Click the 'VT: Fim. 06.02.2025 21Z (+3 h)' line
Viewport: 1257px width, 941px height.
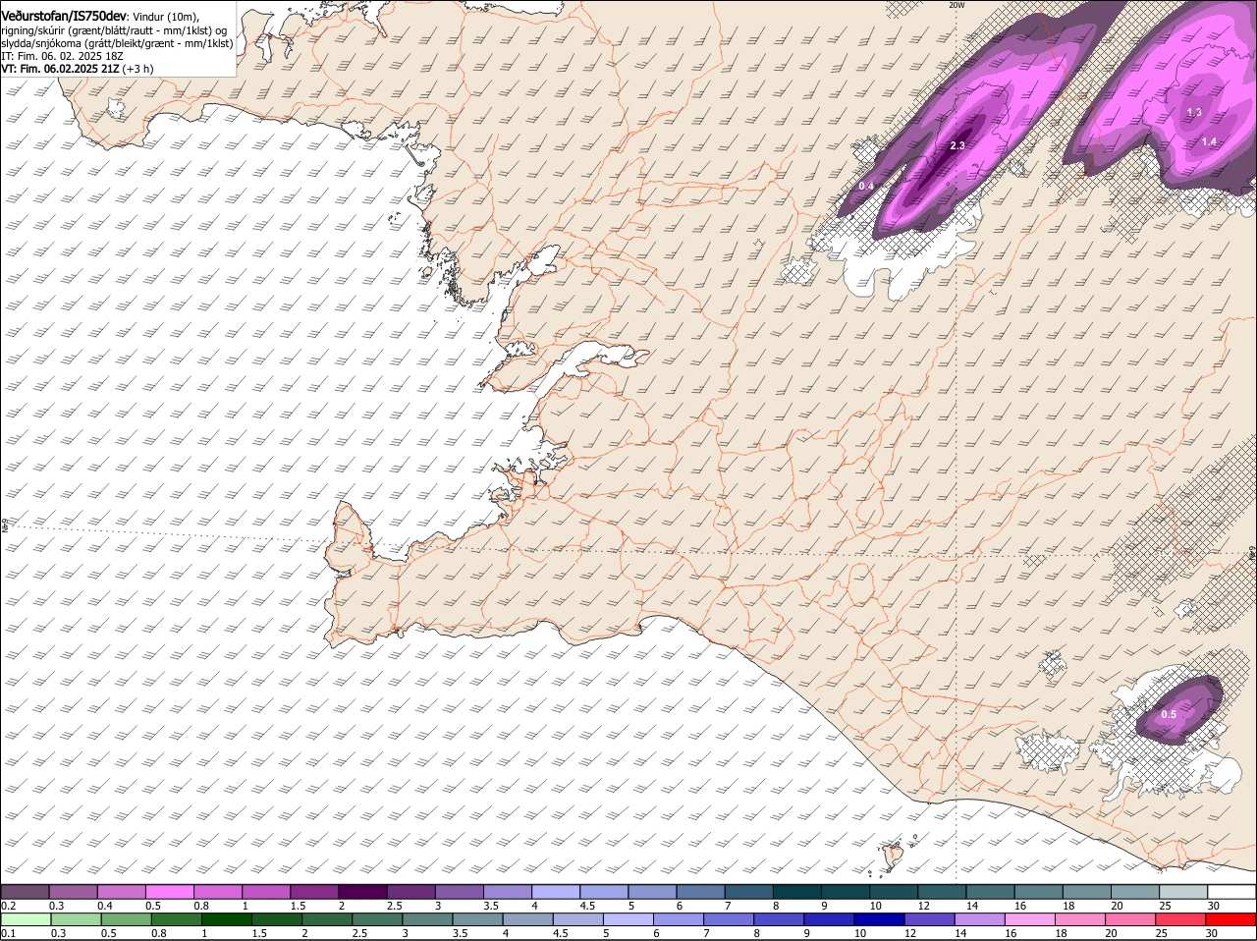[x=77, y=69]
